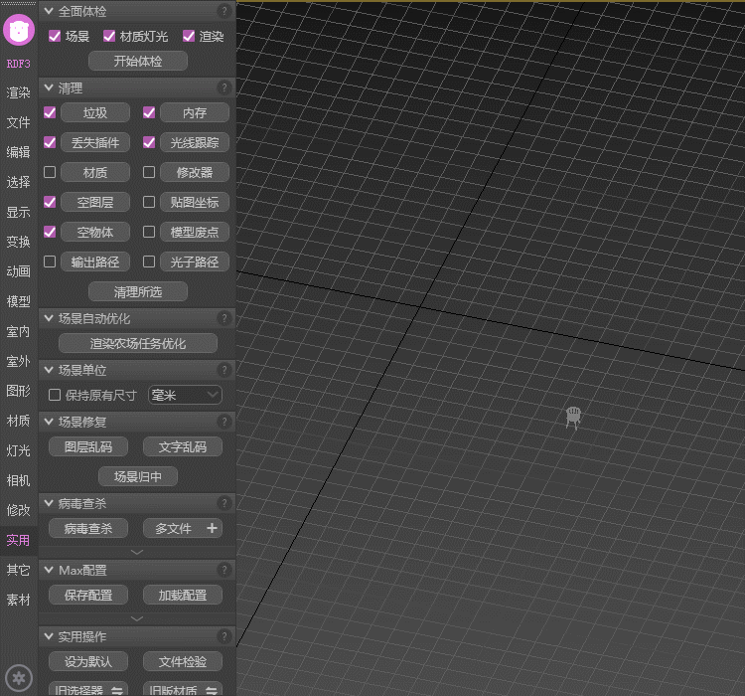The height and width of the screenshot is (696, 745).
Task: Open the 毫米 unit dropdown
Action: tap(185, 395)
